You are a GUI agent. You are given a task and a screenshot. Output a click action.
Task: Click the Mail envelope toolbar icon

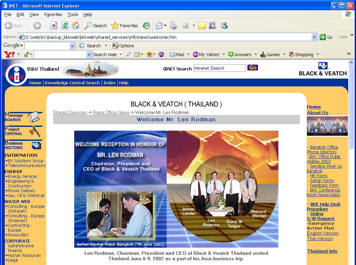point(159,26)
